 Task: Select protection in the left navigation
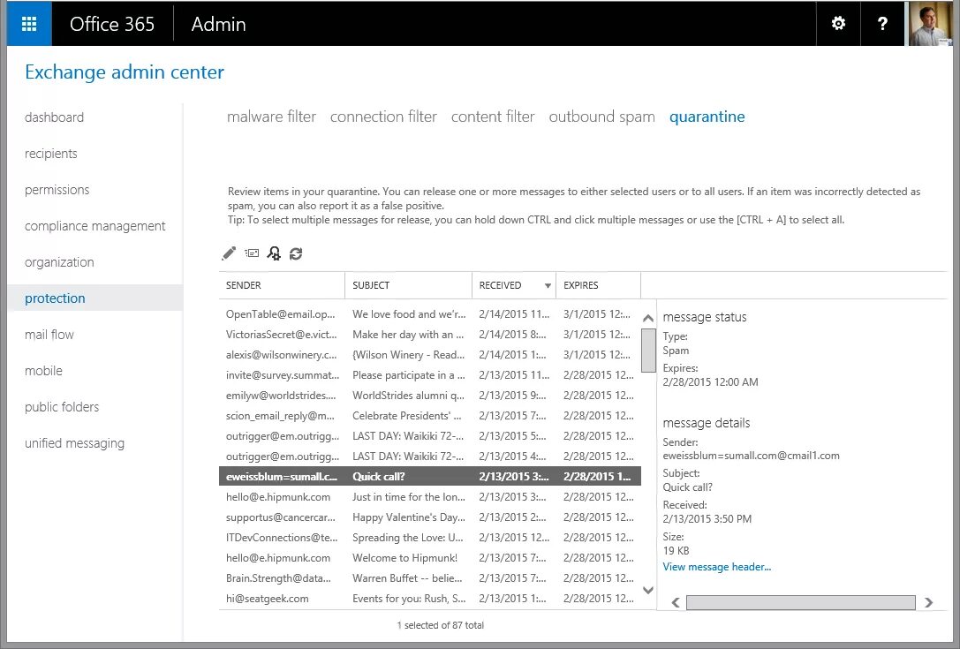94,298
